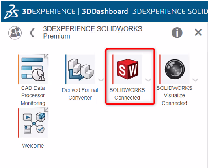Open the Derived Format Converter app icon

click(80, 69)
